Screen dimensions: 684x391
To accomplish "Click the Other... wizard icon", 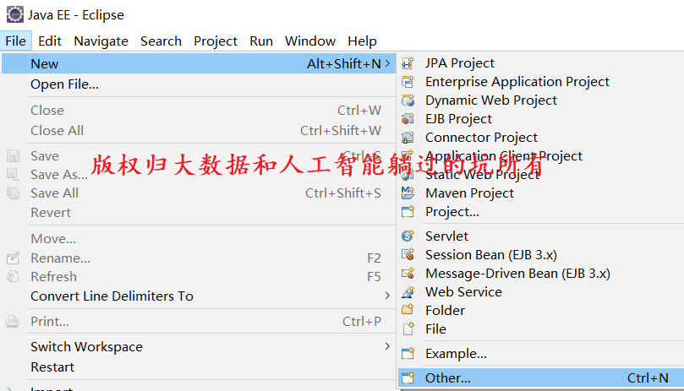I will click(408, 377).
